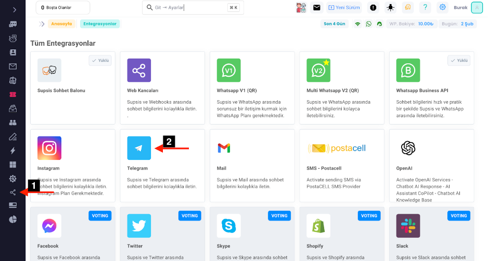Click the green wifi status icon

(x=357, y=24)
